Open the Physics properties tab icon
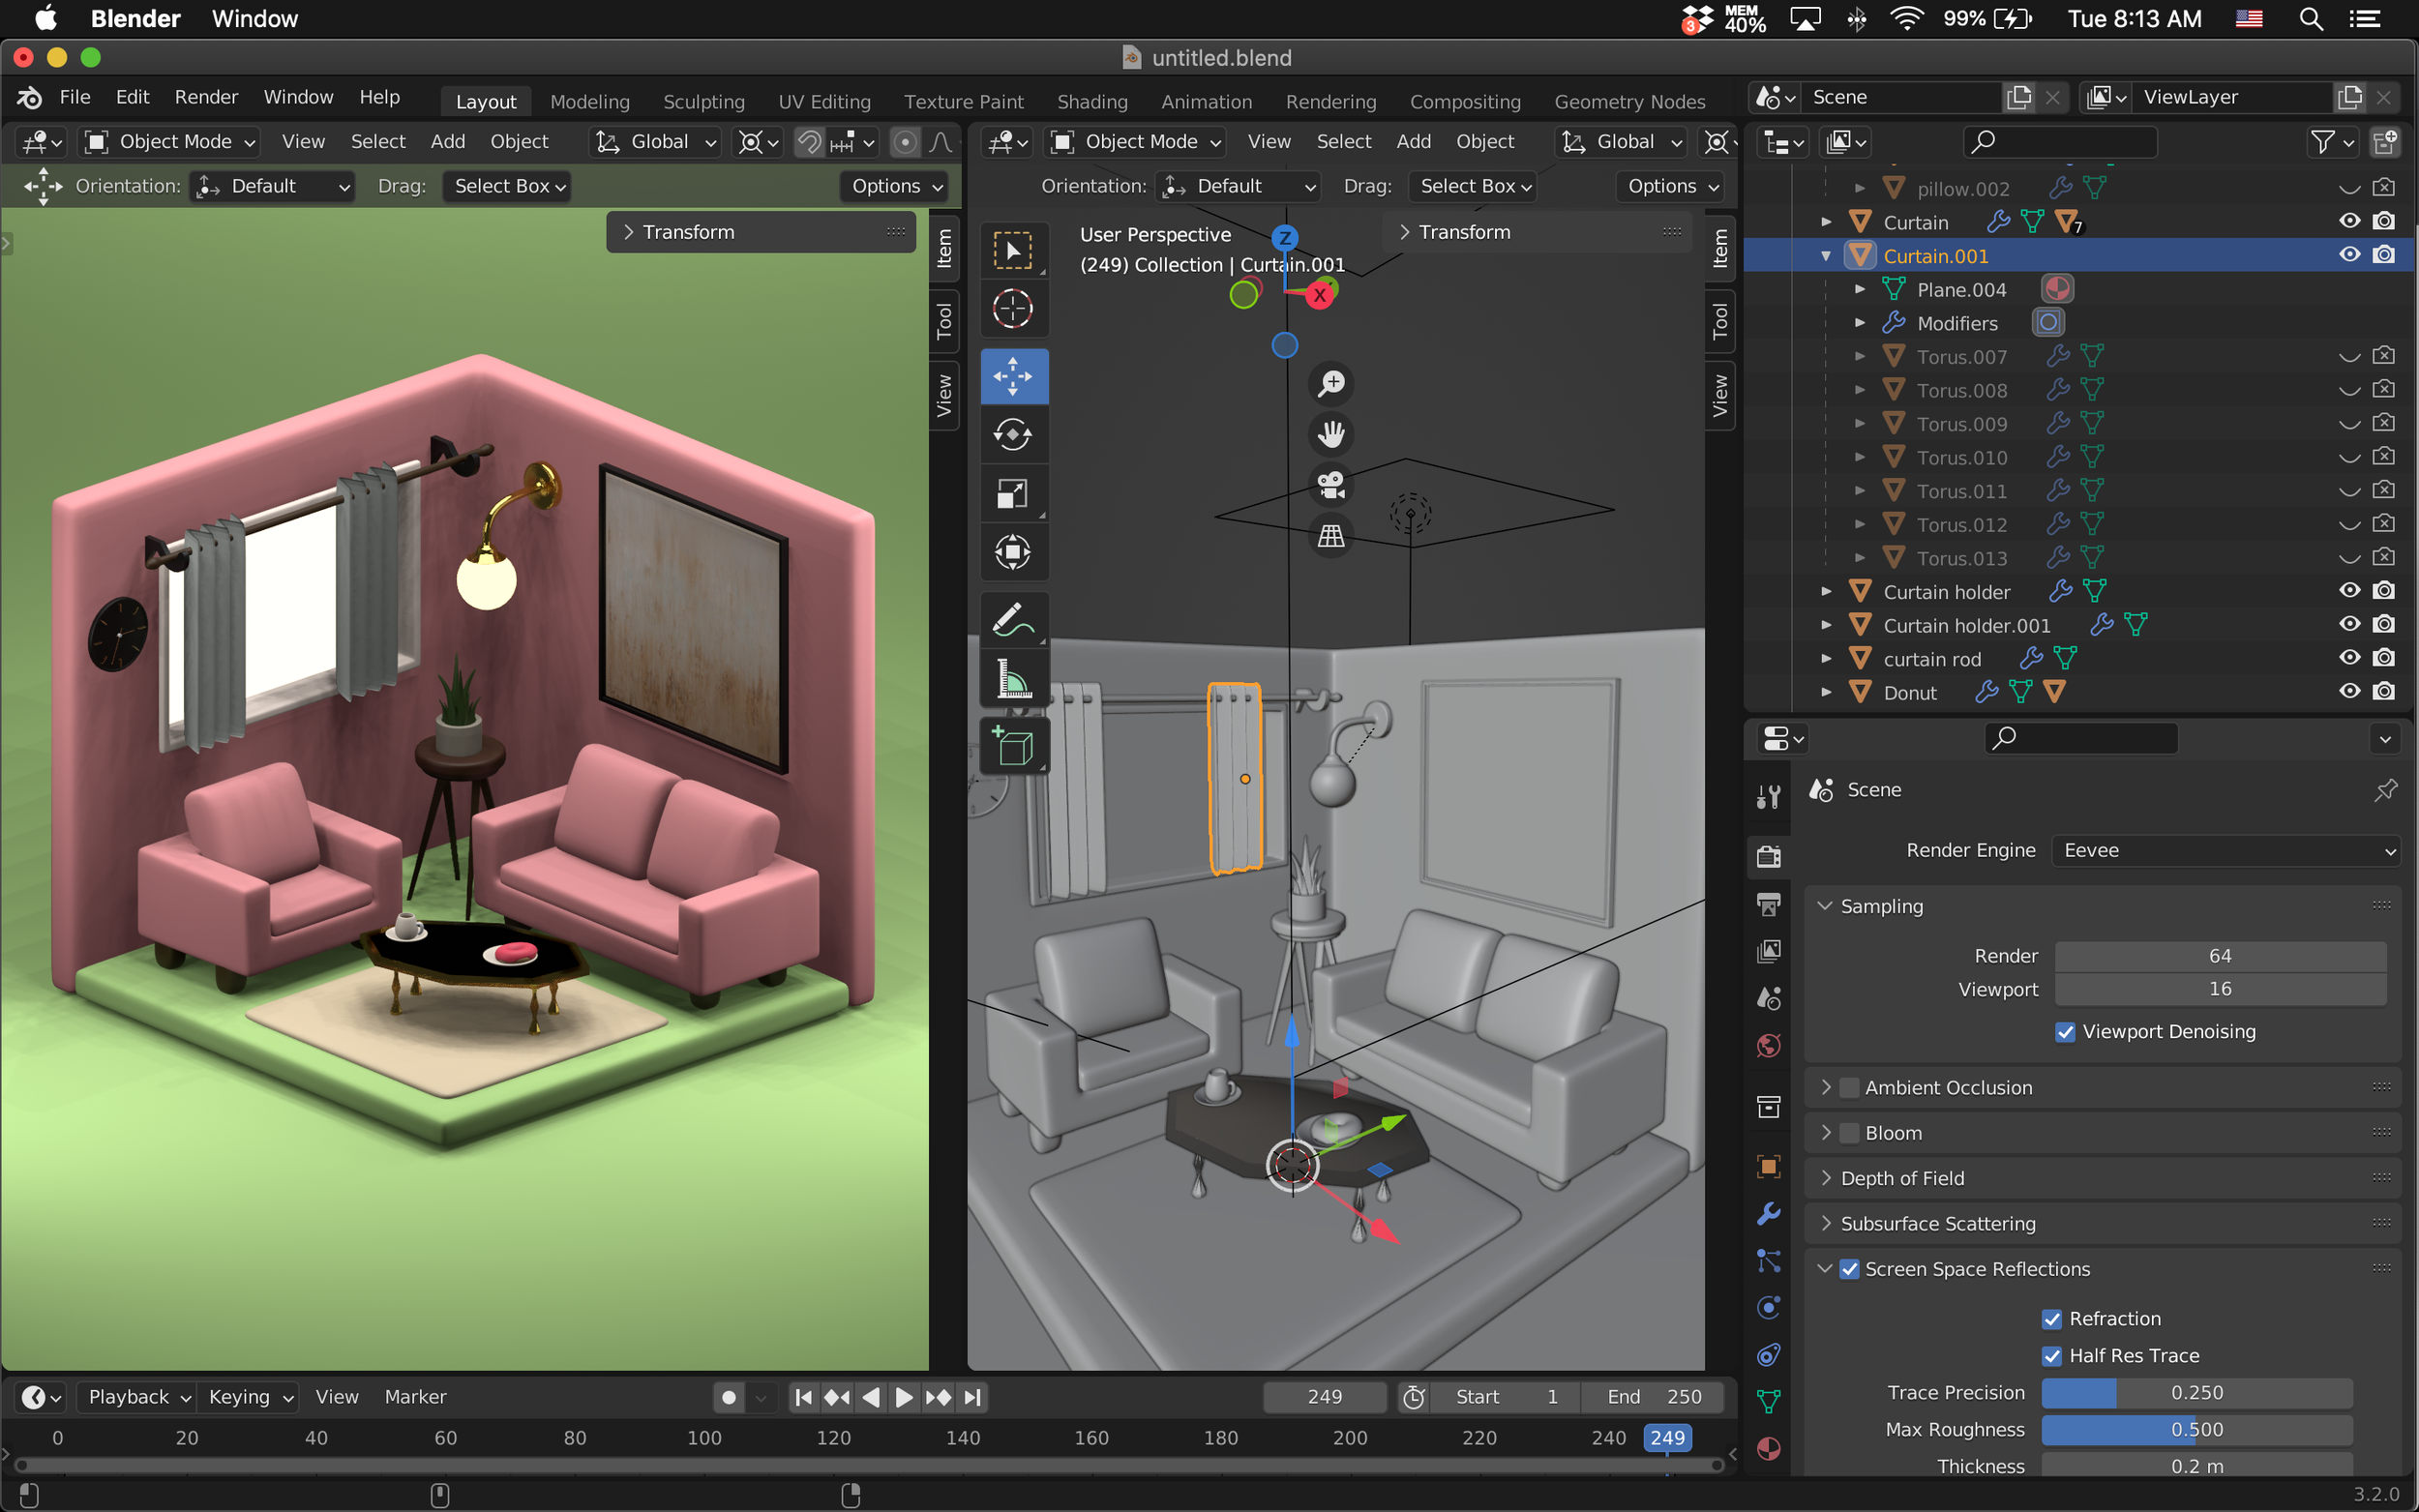Image resolution: width=2419 pixels, height=1512 pixels. pyautogui.click(x=1768, y=1308)
